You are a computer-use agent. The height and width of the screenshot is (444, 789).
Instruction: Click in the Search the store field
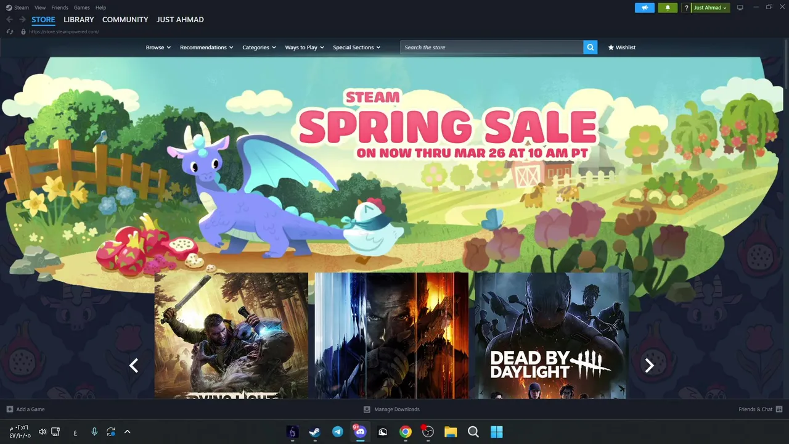coord(492,47)
